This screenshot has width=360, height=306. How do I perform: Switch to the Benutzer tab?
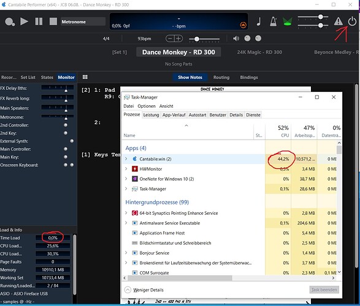pos(218,115)
